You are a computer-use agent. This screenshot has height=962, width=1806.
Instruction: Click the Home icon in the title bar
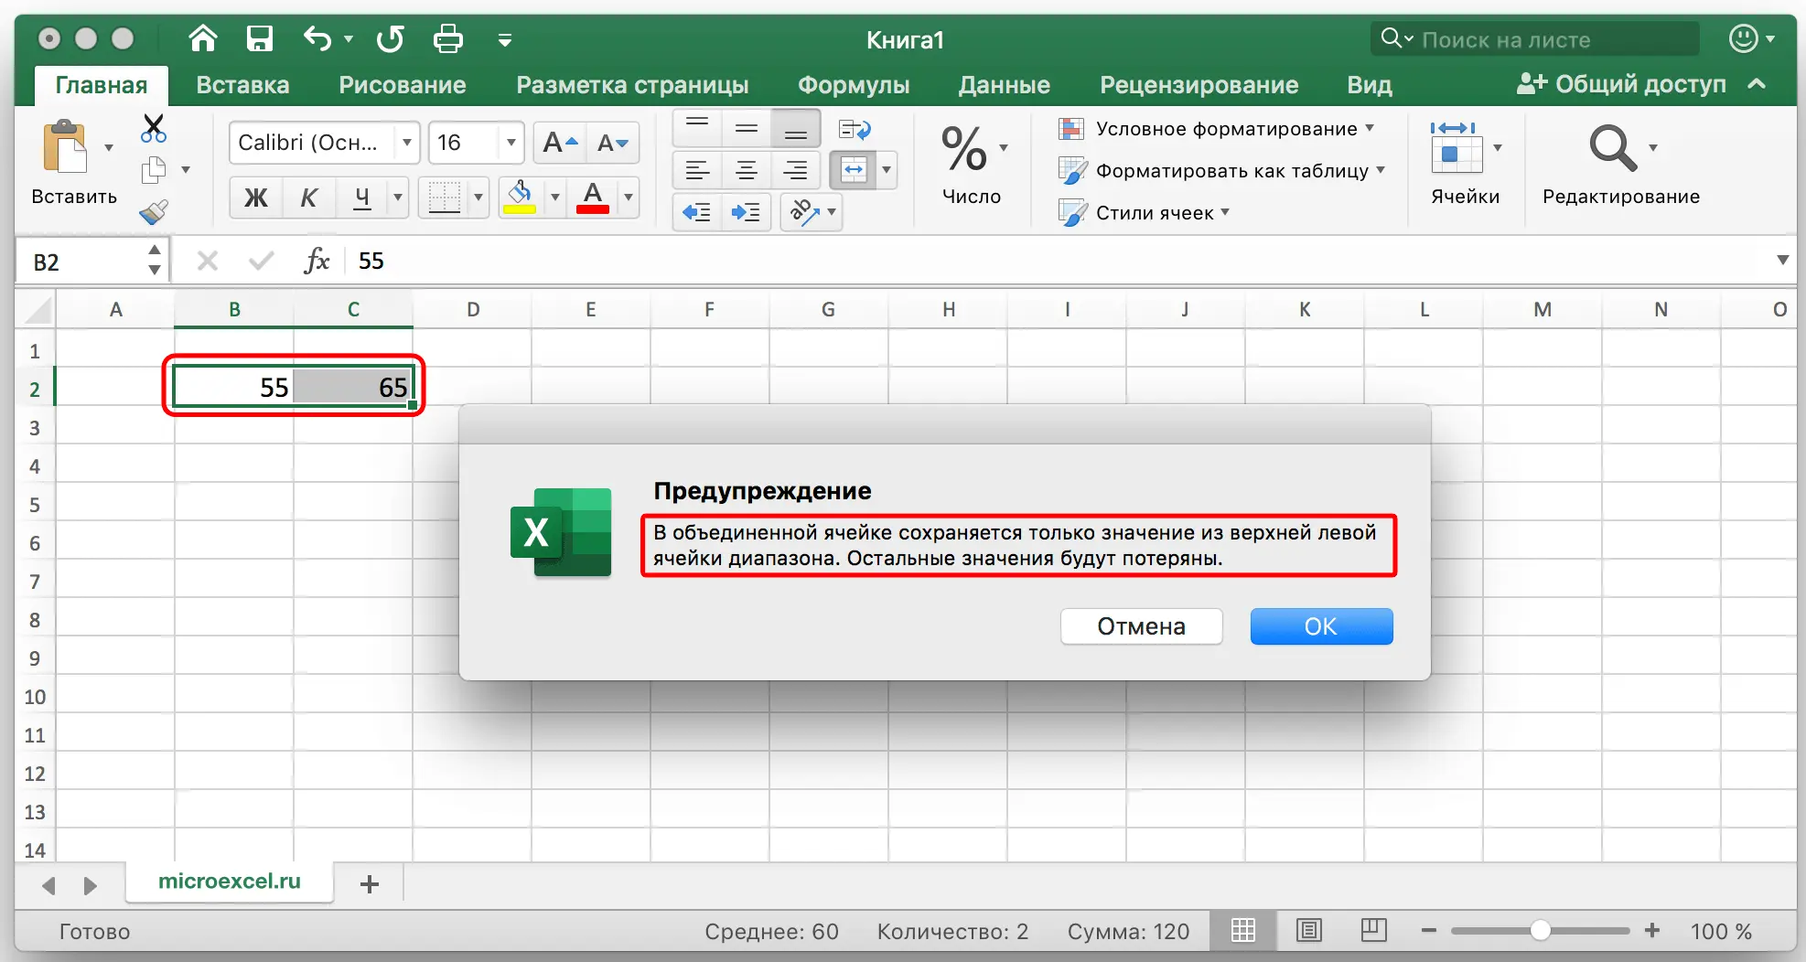[202, 38]
